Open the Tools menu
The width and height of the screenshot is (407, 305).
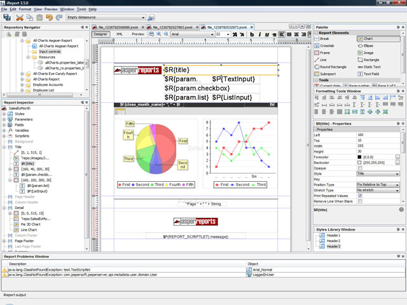point(81,9)
